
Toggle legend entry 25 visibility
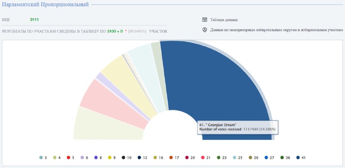point(238,158)
